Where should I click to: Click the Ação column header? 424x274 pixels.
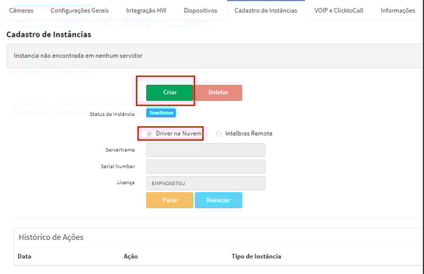point(130,256)
